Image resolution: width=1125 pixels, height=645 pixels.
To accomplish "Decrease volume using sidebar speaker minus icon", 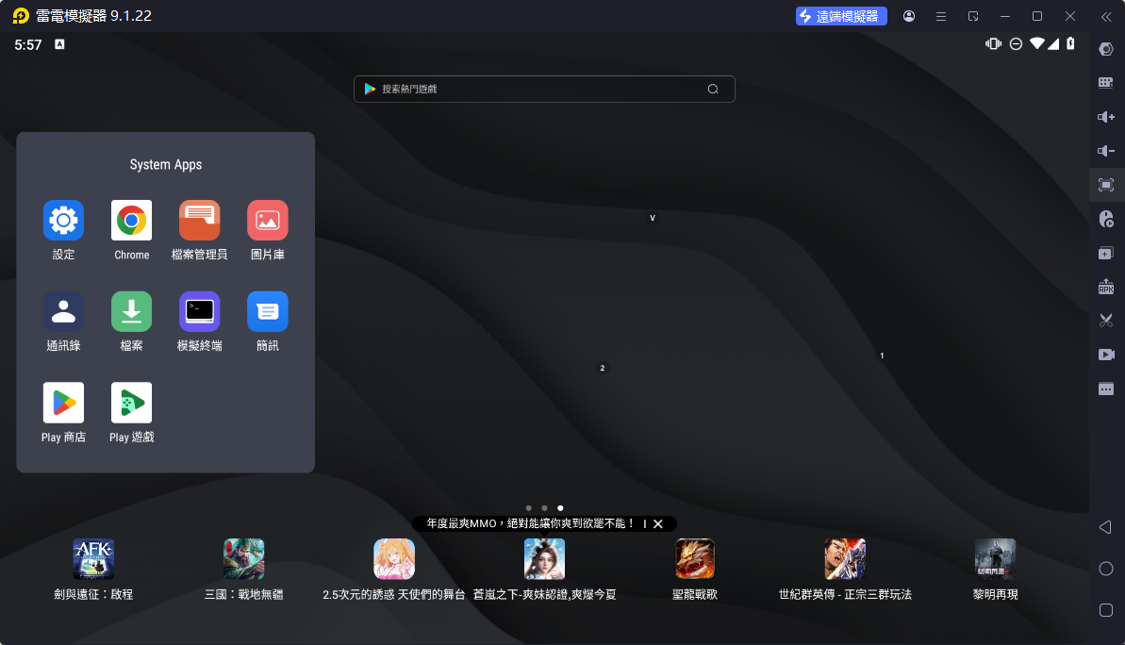I will (1105, 151).
